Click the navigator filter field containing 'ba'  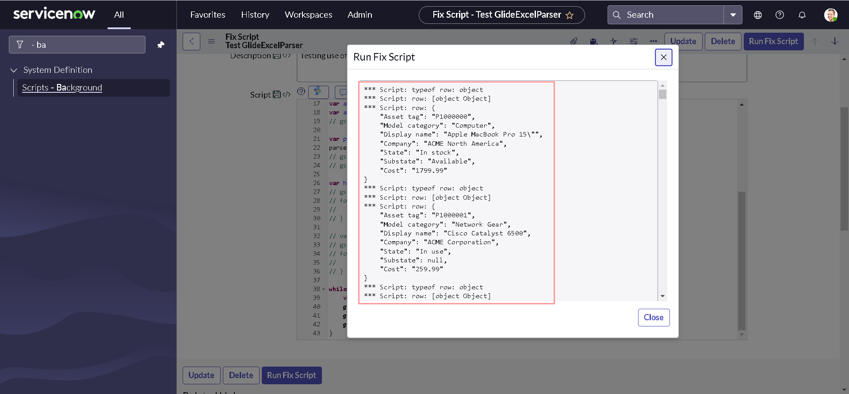[x=77, y=45]
